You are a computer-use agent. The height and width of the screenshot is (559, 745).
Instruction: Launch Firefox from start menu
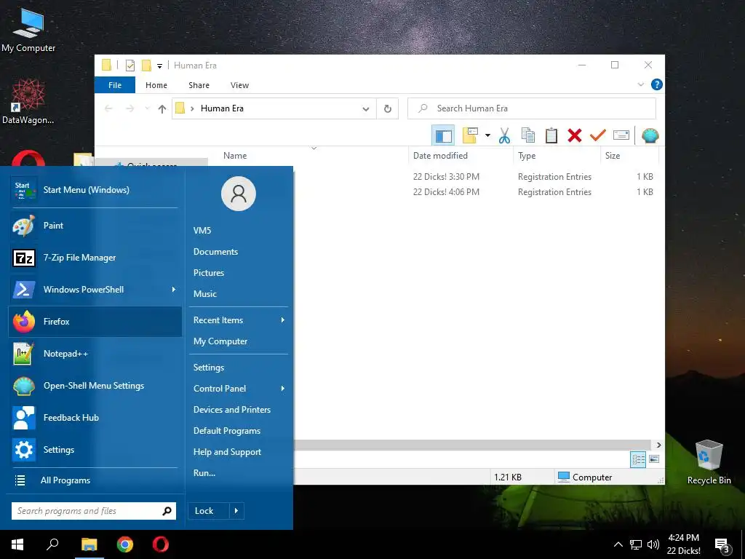click(95, 322)
